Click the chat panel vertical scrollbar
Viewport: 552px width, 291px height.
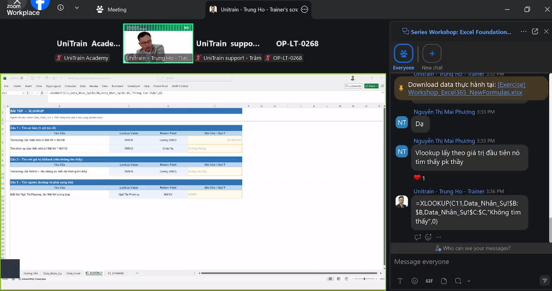(550, 230)
